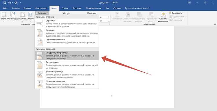
Task: Click the 'Что вы хотите сделать?' search box
Action: [137, 8]
